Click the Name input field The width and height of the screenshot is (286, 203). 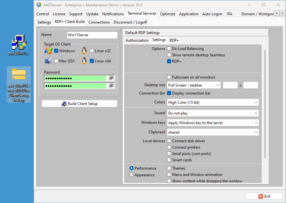(x=92, y=35)
